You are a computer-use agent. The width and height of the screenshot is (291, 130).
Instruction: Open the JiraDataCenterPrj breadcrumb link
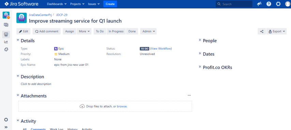(x=40, y=15)
